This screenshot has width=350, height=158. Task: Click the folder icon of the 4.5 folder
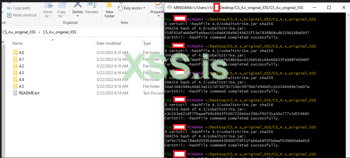[15, 86]
